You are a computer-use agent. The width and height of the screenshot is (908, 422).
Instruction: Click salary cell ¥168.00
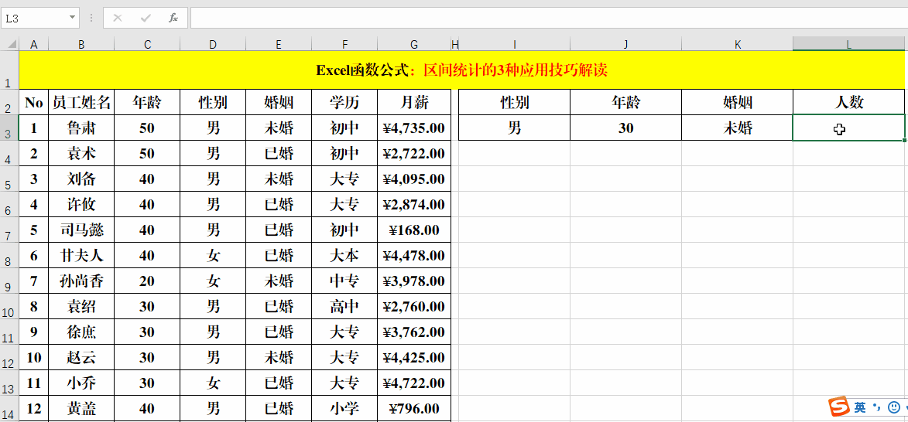[414, 230]
